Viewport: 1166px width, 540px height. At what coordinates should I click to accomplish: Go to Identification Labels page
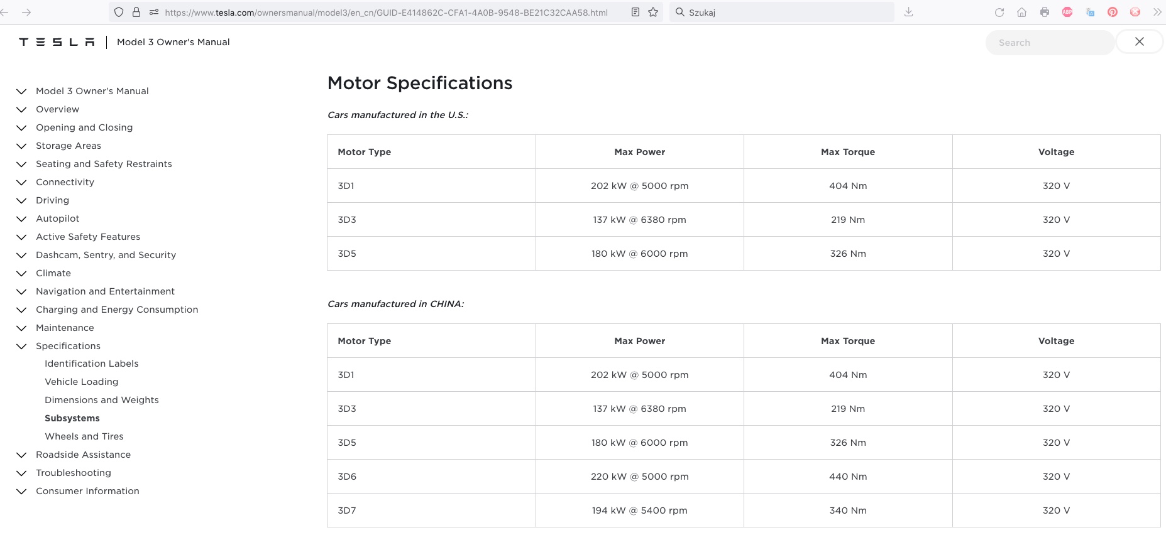91,364
